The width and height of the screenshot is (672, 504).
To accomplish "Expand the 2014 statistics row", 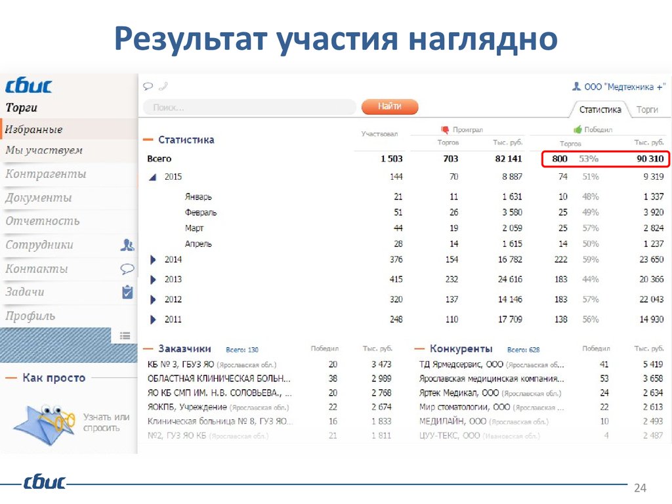I will (x=153, y=260).
